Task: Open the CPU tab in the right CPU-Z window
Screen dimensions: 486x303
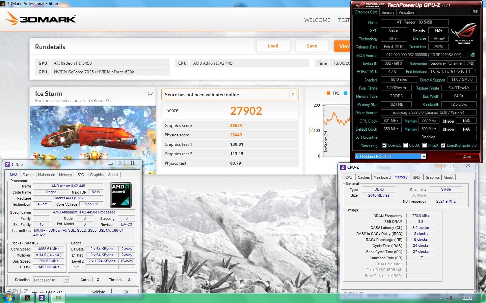Action: pyautogui.click(x=349, y=177)
